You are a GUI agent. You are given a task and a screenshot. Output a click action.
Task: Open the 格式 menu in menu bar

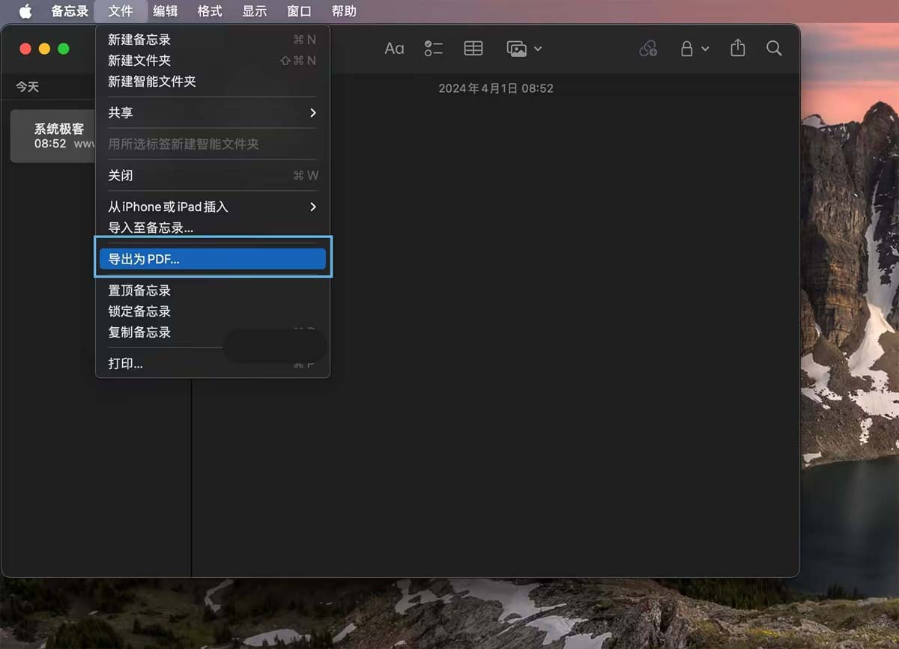coord(210,11)
